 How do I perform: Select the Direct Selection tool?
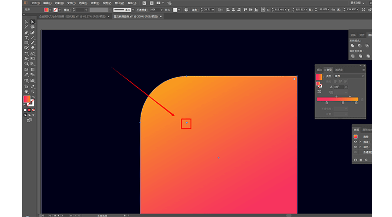click(32, 22)
